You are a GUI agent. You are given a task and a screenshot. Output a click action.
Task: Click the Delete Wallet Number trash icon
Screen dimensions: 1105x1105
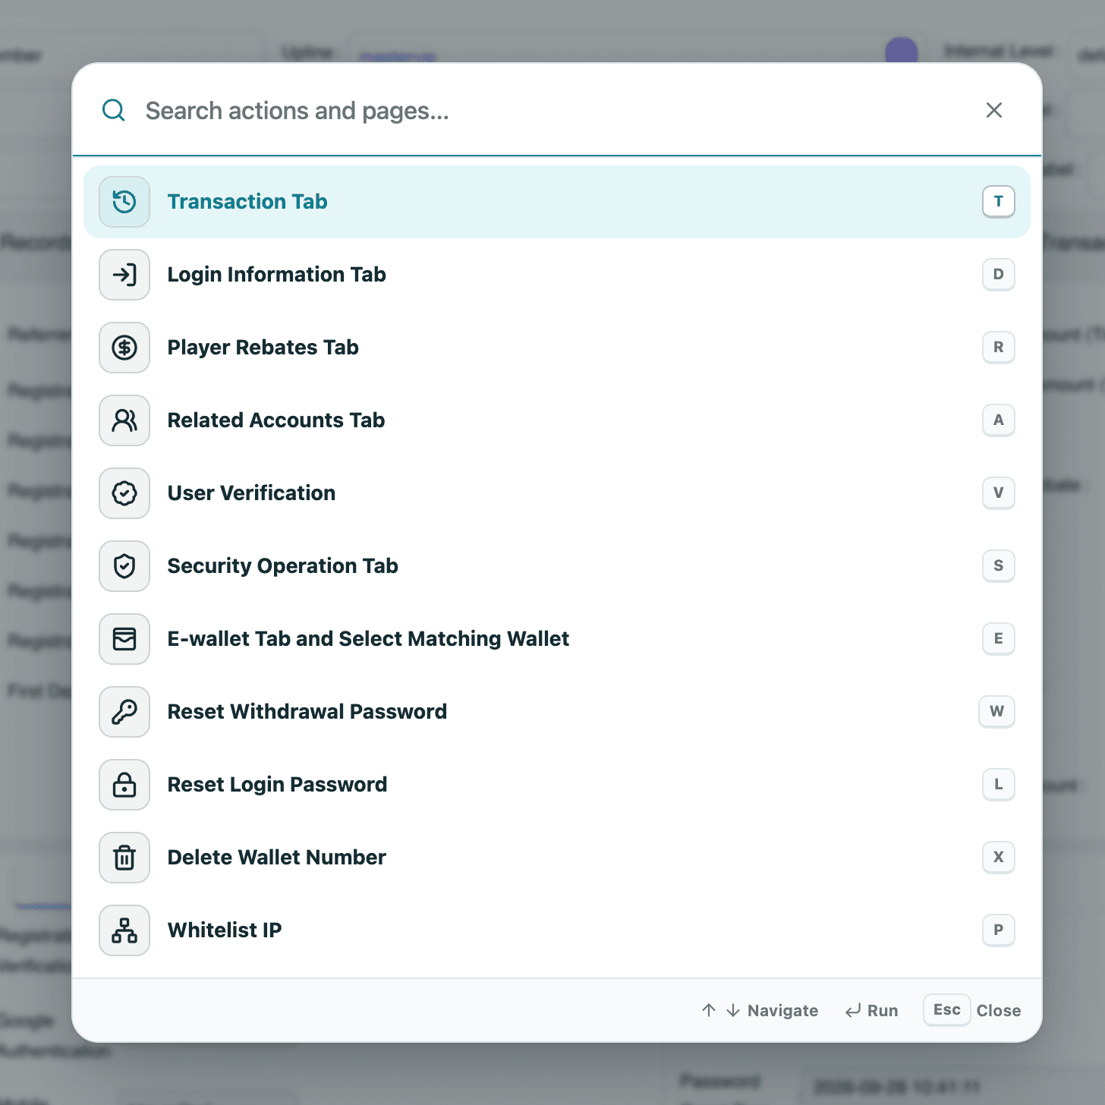[124, 858]
